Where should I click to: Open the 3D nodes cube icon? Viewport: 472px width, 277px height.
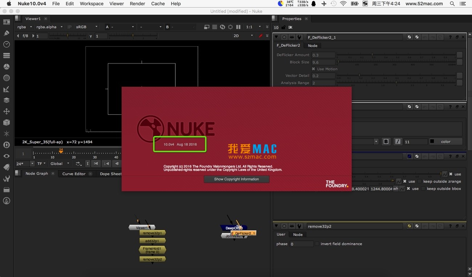(x=7, y=123)
